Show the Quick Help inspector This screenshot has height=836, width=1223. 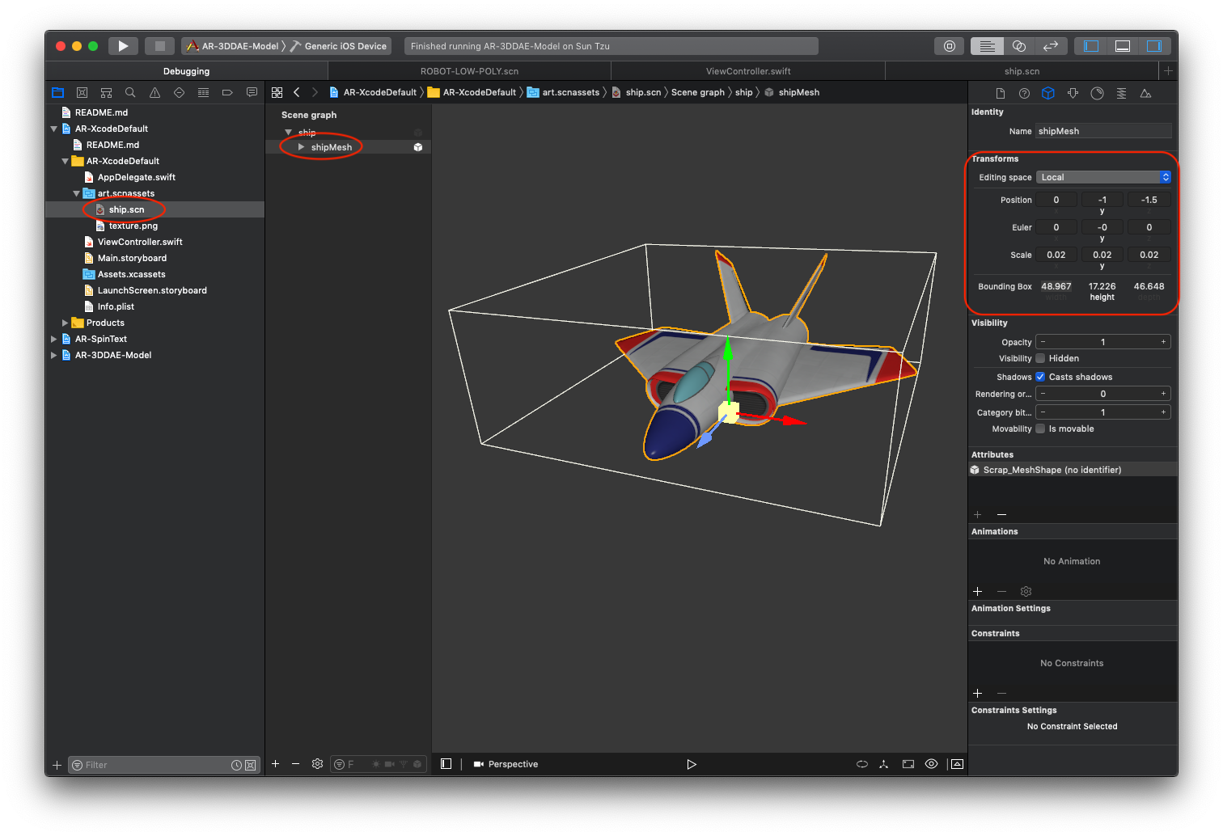(1024, 93)
